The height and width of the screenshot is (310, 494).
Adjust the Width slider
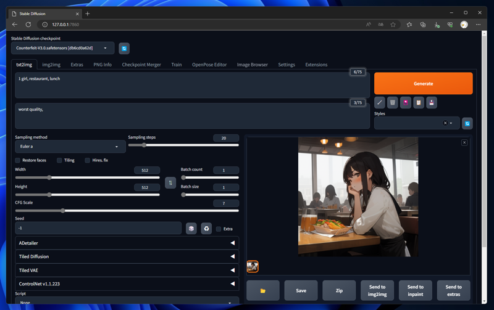pyautogui.click(x=88, y=177)
